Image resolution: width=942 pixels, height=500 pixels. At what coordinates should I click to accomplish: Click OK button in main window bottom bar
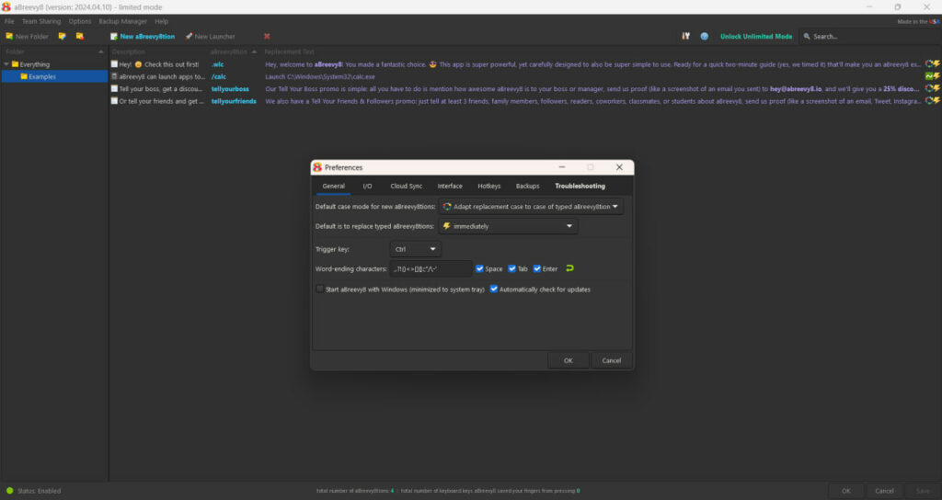click(x=846, y=491)
